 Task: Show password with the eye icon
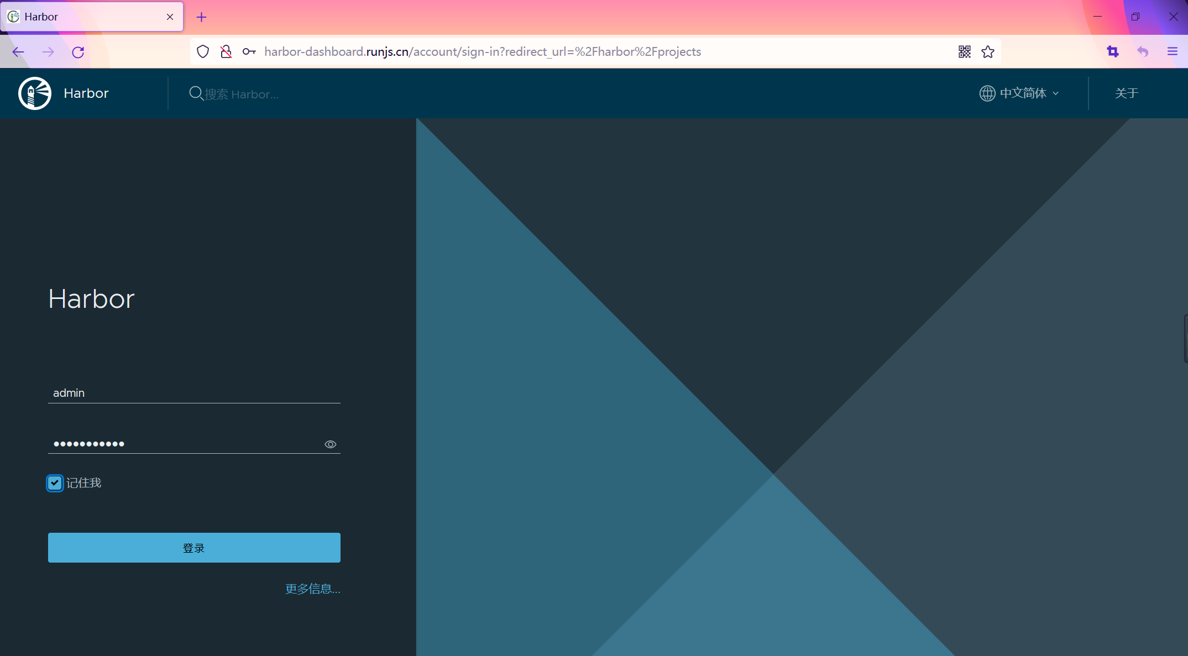pyautogui.click(x=330, y=444)
